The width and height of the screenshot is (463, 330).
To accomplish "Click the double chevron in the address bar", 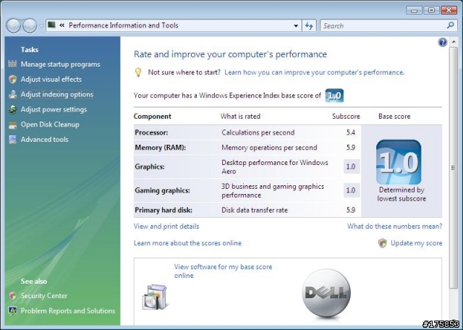I will pyautogui.click(x=62, y=25).
